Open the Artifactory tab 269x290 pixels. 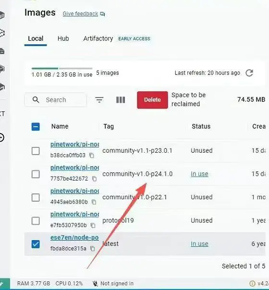pyautogui.click(x=98, y=39)
